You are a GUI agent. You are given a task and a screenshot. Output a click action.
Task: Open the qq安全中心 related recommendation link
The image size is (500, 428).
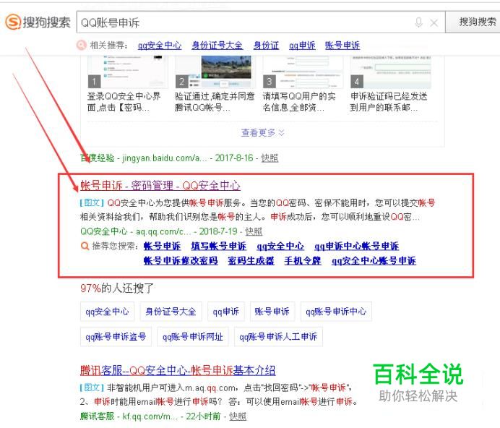160,46
